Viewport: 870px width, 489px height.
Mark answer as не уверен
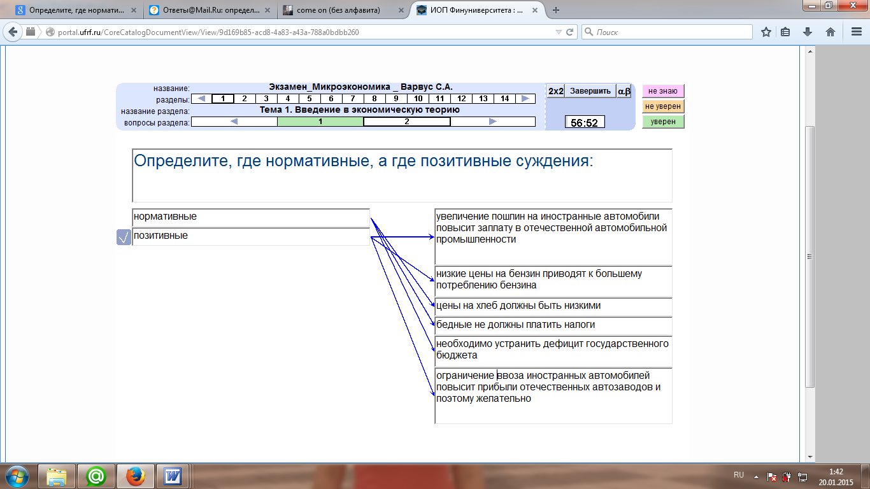(x=663, y=106)
